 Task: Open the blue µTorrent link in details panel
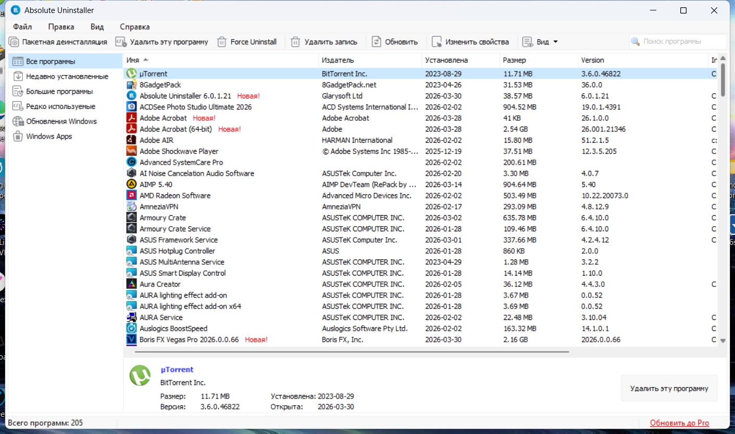point(177,369)
